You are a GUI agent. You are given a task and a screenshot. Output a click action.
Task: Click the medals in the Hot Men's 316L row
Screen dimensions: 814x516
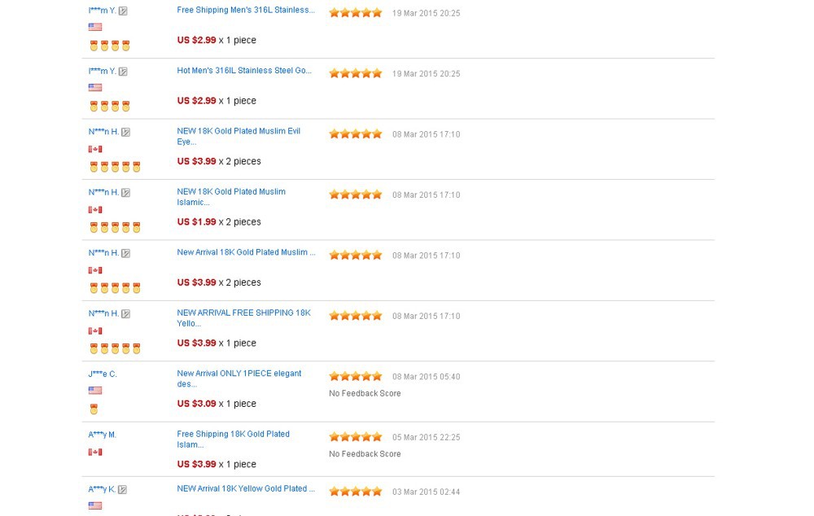[109, 106]
